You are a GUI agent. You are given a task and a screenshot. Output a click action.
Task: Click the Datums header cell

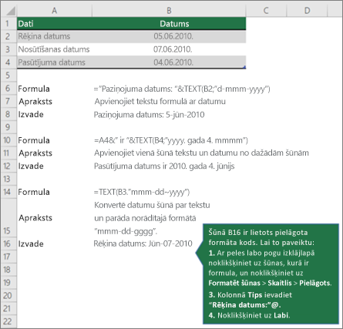tap(169, 24)
